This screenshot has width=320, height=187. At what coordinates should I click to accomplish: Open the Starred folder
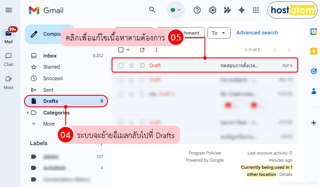[66, 67]
